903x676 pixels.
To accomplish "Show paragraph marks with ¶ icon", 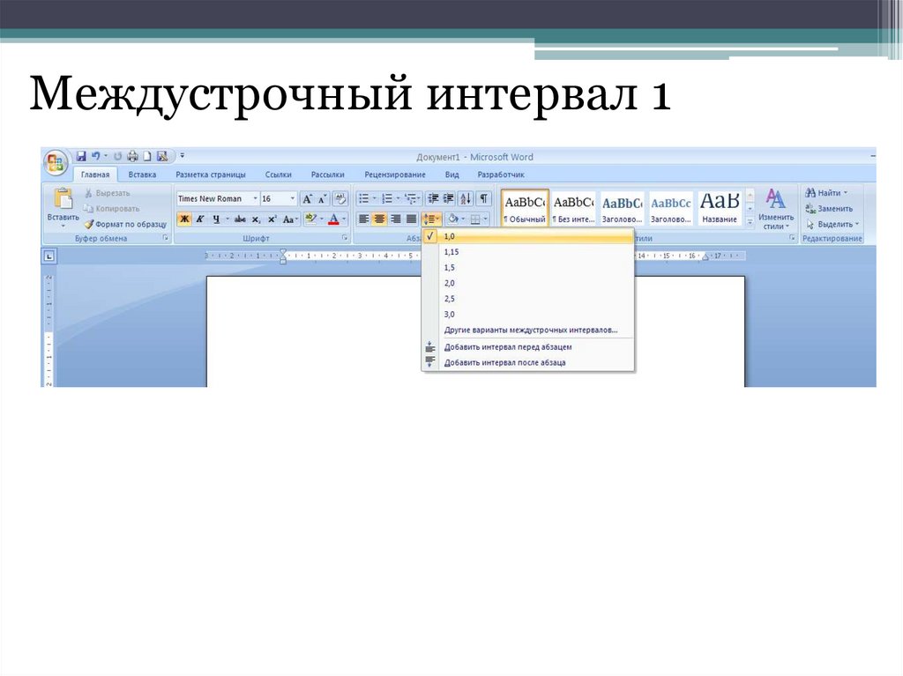I will (x=484, y=198).
